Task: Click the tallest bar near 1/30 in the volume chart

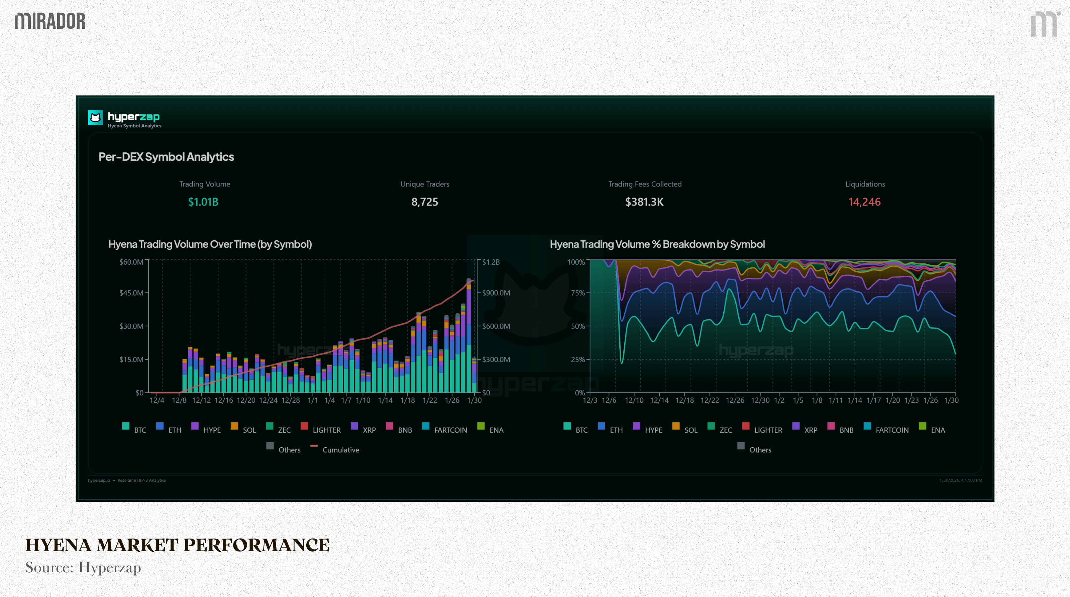Action: pyautogui.click(x=469, y=336)
